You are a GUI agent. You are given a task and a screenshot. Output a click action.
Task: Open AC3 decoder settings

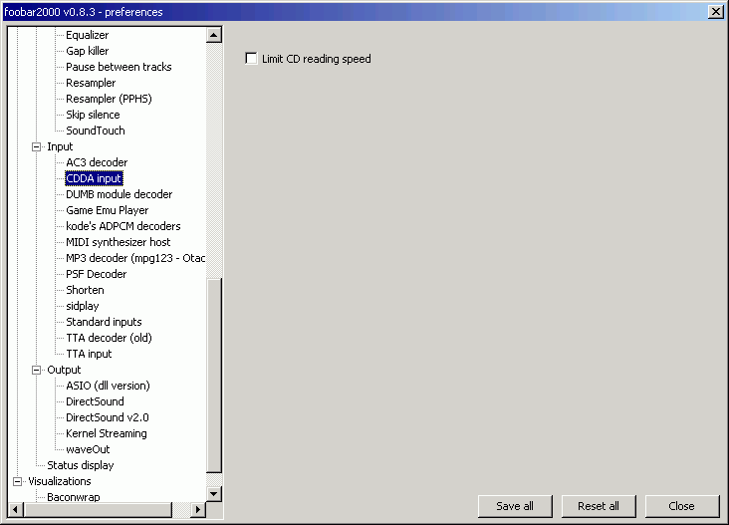pos(97,162)
